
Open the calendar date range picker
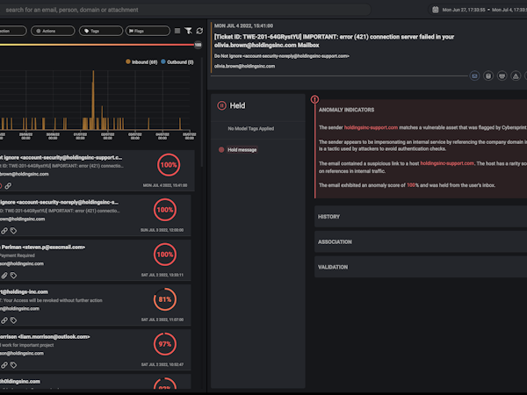[x=435, y=10]
